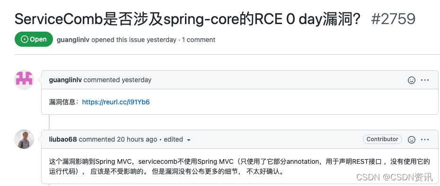Click liubao68's comment body text
The height and width of the screenshot is (186, 440).
239,166
